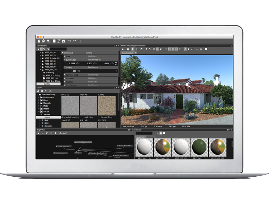
Task: Resume rendering with Render View play button
Action: coord(132,49)
